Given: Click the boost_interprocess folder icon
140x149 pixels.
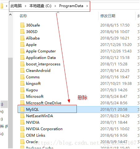Looking at the screenshot, I should [22, 64].
